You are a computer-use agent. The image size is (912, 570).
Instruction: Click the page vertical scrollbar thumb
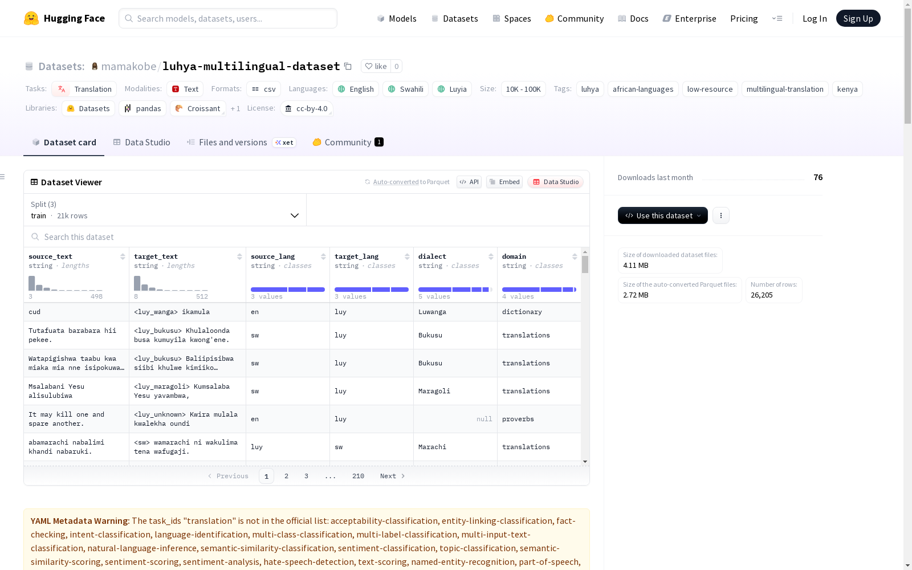click(x=907, y=66)
